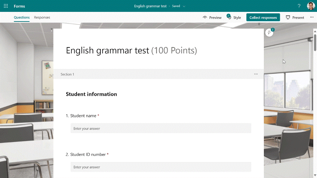Viewport: 317px width, 178px height.
Task: Open the Help question mark icon
Action: point(299,6)
